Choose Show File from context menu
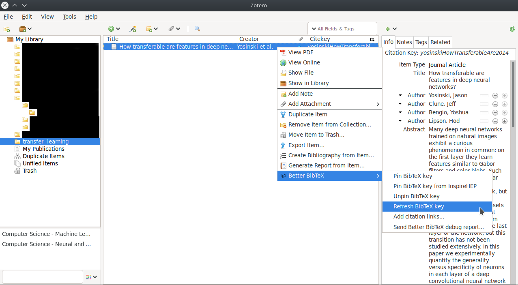Image resolution: width=518 pixels, height=285 pixels. [x=330, y=73]
